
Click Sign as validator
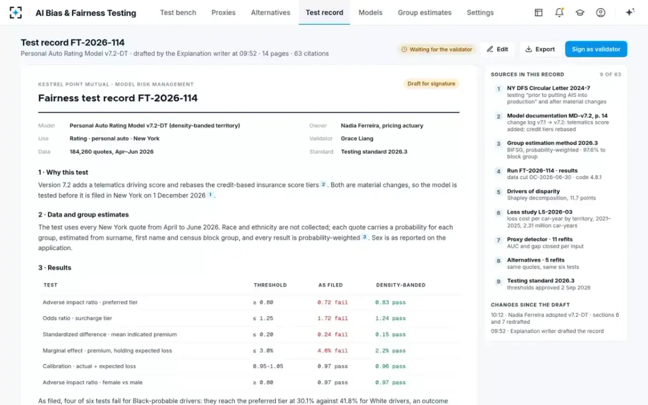pyautogui.click(x=596, y=49)
